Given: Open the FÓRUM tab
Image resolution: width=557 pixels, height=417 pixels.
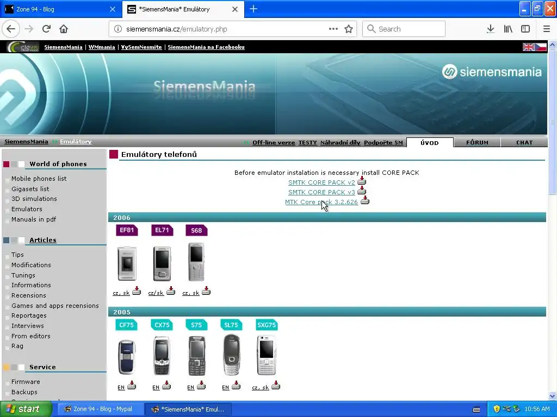Looking at the screenshot, I should (477, 143).
